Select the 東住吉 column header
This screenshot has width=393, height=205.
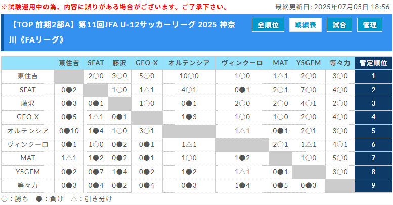point(68,63)
